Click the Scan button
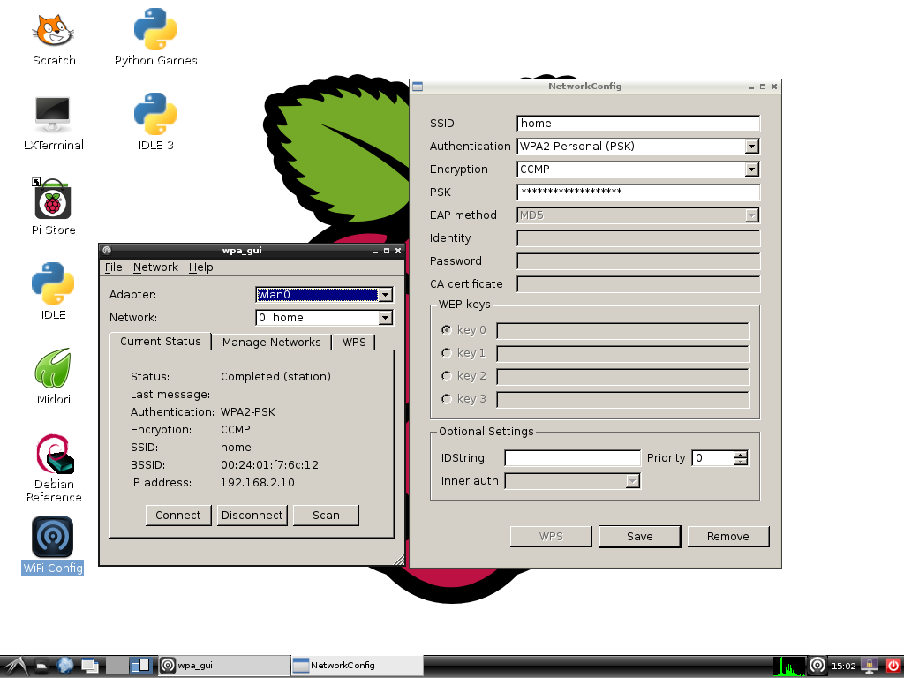Viewport: 904px width, 678px height. click(x=326, y=516)
